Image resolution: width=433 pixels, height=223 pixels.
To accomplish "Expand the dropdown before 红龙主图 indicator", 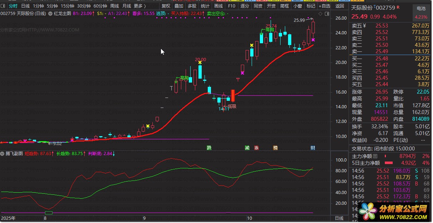I will tap(51, 14).
